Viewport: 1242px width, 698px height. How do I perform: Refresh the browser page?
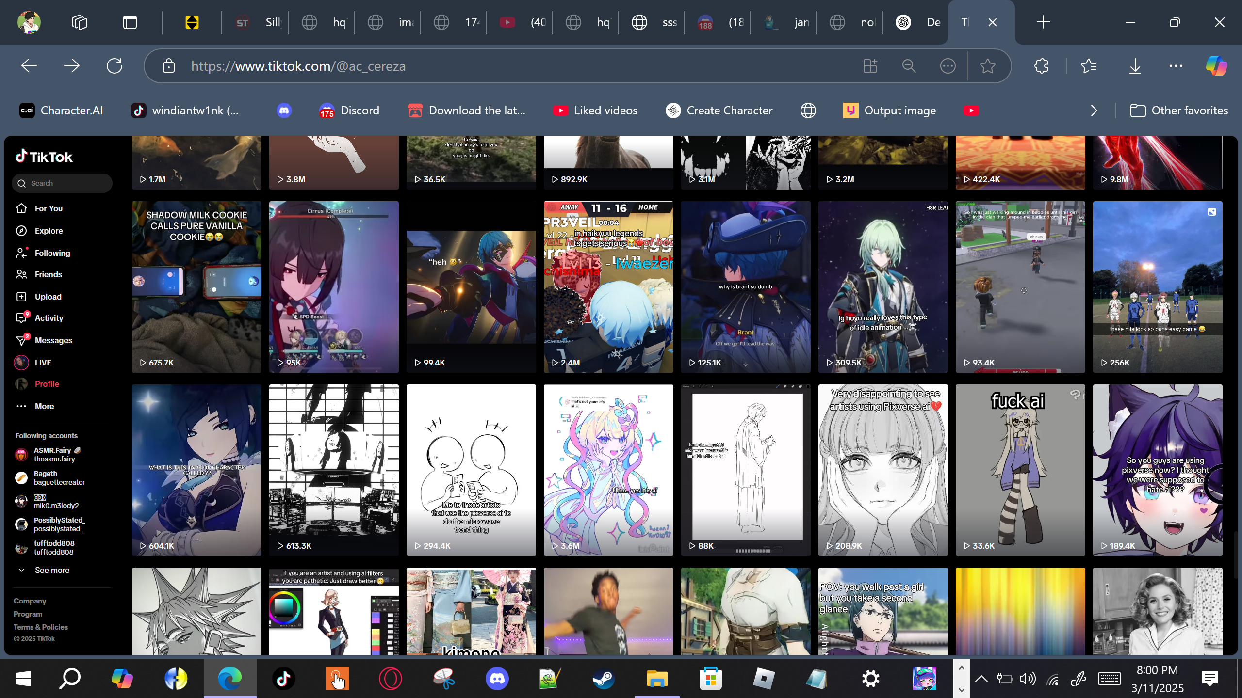coord(114,66)
